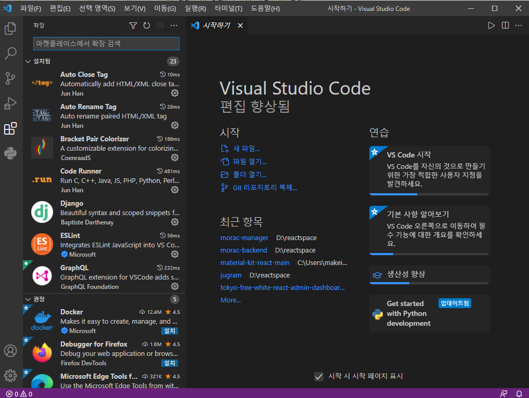Open the Terminal menu

(228, 8)
